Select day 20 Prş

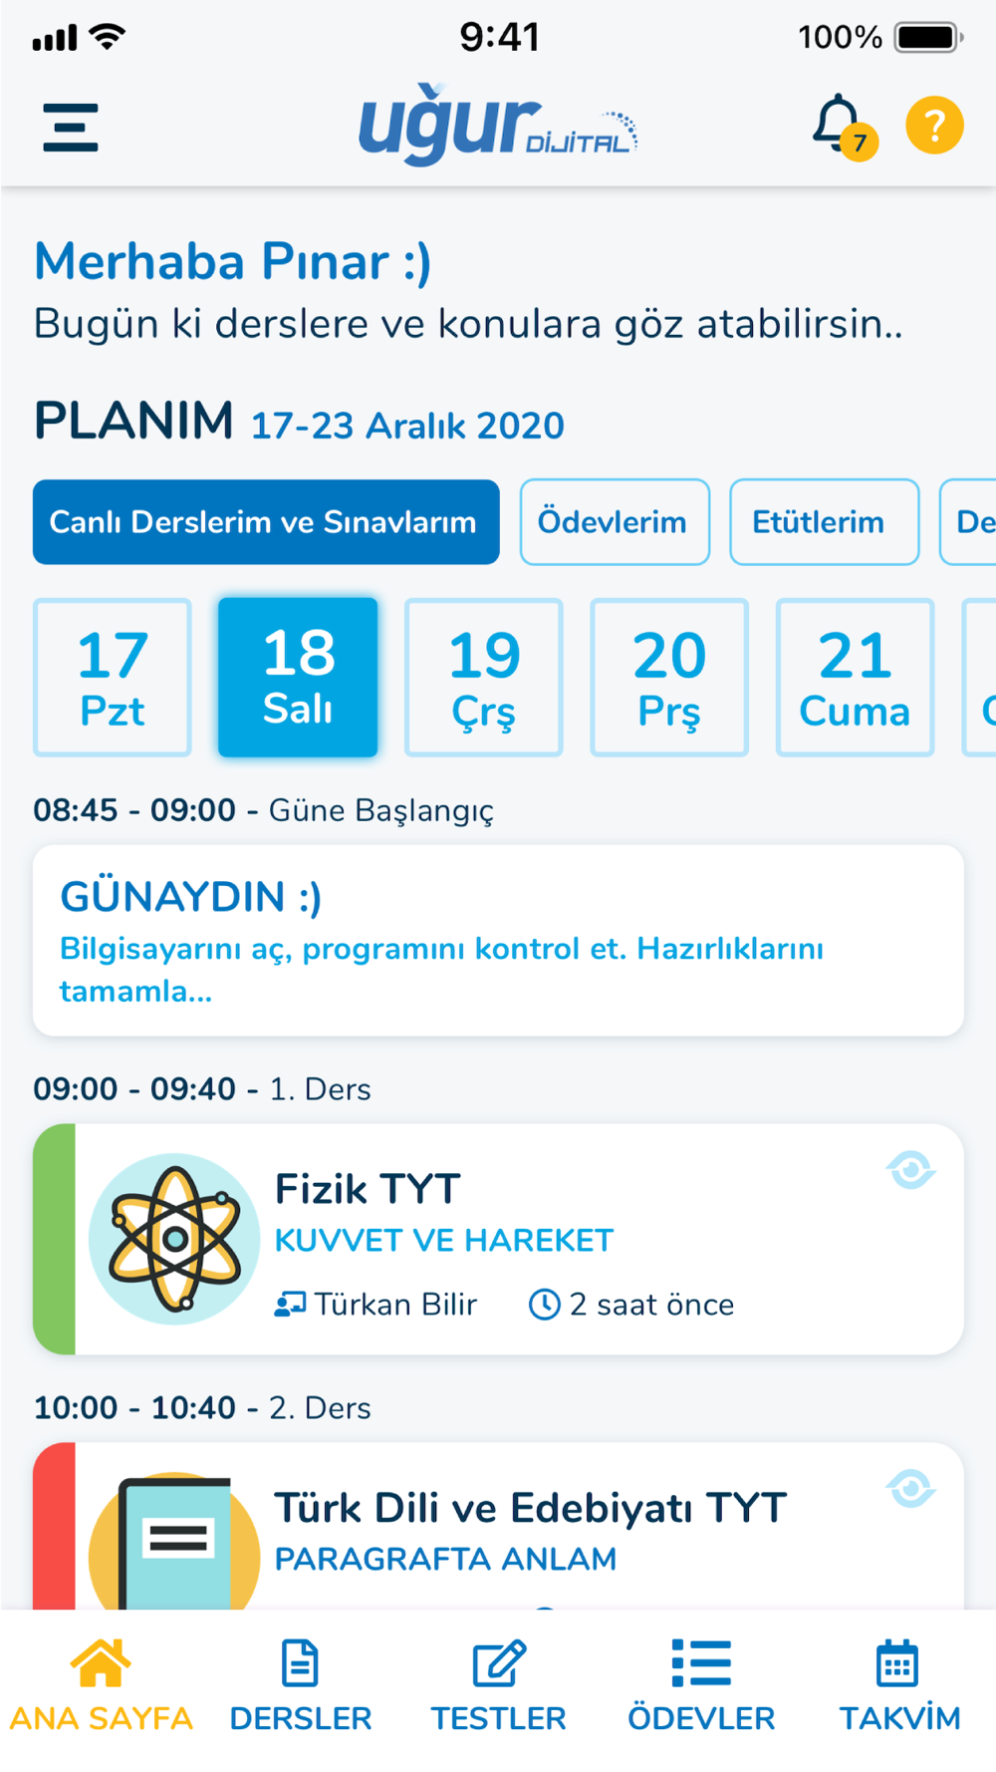point(669,678)
